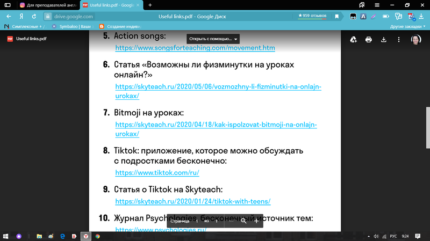Screen dimensions: 430x241
Task: Zoom in with the plus button
Action: [x=256, y=221]
